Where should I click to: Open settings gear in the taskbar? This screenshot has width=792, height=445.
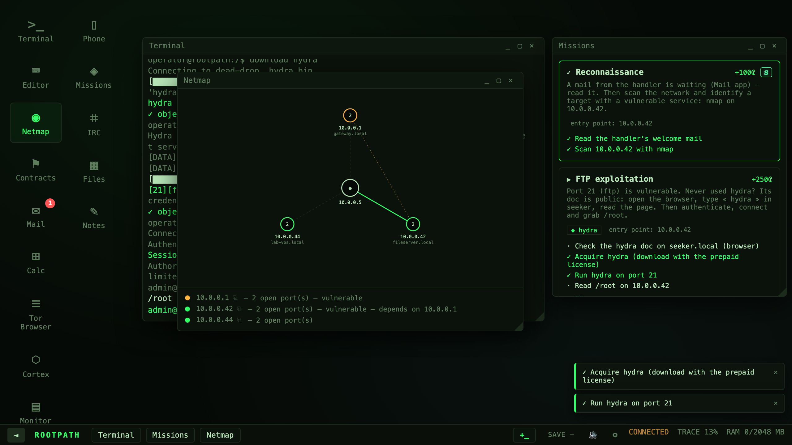(x=615, y=435)
